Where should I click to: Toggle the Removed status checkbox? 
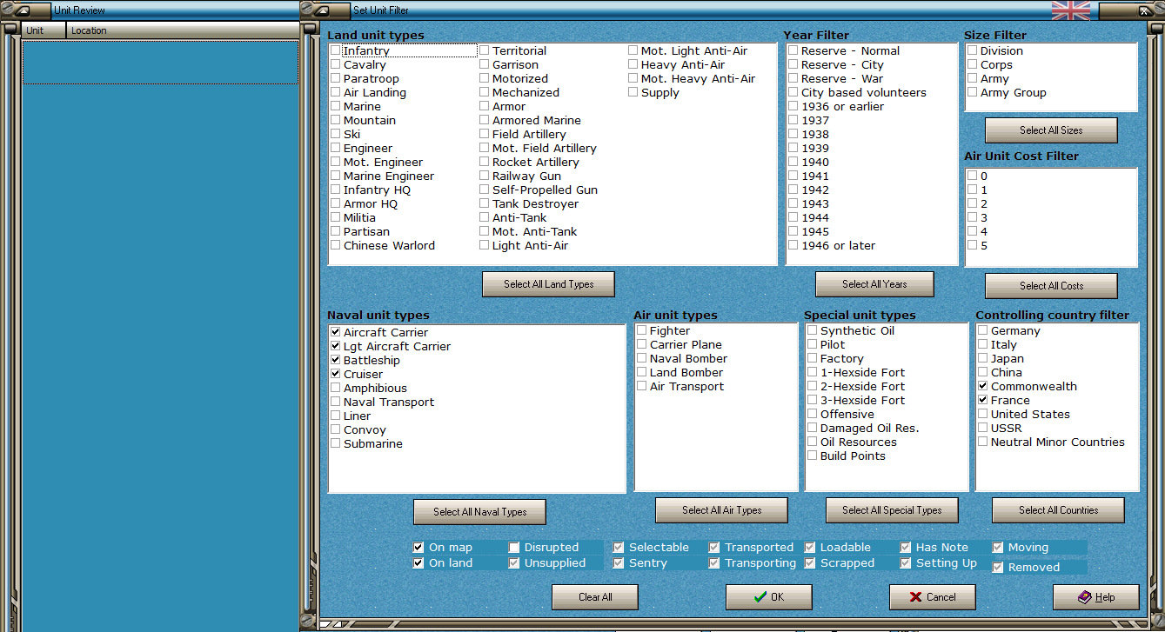998,568
